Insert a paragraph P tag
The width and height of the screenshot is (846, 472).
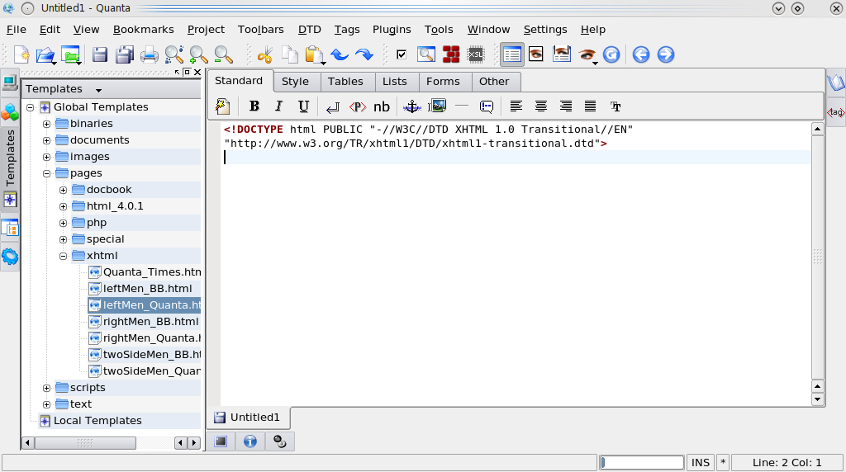pos(357,106)
